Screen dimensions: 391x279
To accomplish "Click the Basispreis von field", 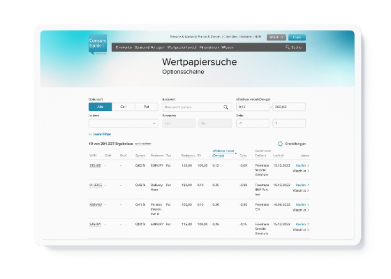I will tap(179, 123).
